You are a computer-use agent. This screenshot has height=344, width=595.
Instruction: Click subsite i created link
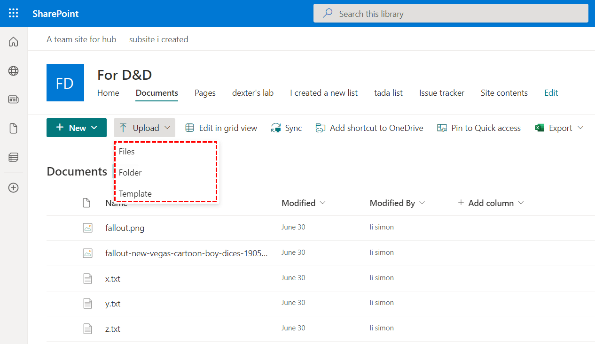159,39
